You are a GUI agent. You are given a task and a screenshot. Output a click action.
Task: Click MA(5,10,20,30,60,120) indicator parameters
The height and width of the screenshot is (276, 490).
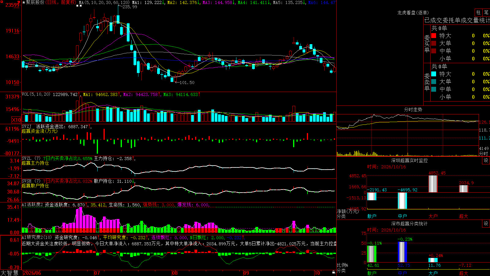pyautogui.click(x=104, y=2)
